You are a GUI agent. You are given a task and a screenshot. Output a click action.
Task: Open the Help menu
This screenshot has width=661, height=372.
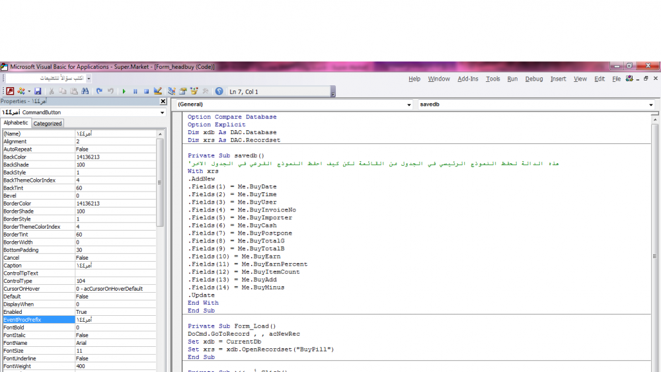pyautogui.click(x=414, y=79)
